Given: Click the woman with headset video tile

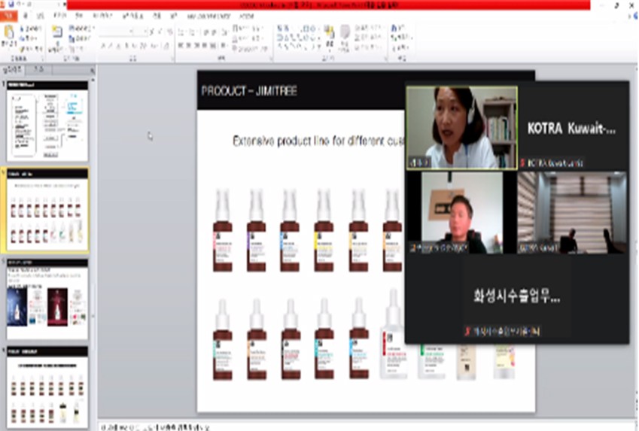Looking at the screenshot, I should [461, 128].
